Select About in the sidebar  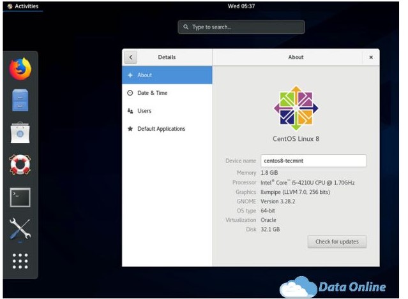pyautogui.click(x=167, y=75)
